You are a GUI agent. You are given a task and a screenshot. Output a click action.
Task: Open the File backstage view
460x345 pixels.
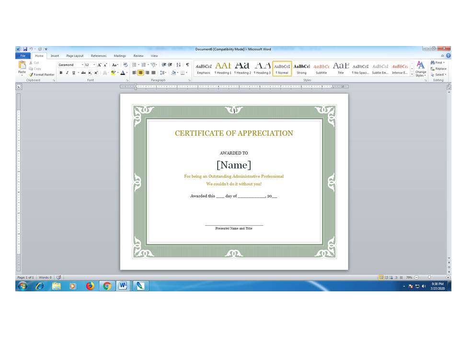(23, 56)
